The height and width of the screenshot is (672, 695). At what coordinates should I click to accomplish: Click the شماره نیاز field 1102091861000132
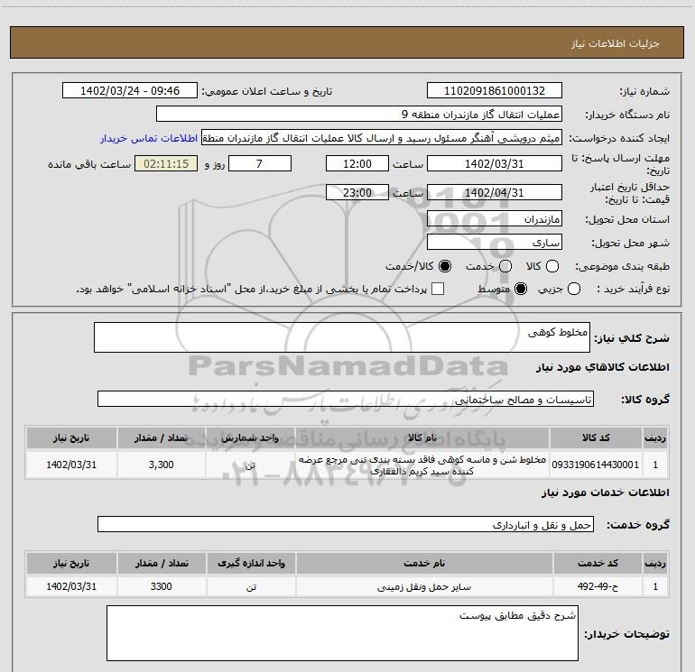495,91
